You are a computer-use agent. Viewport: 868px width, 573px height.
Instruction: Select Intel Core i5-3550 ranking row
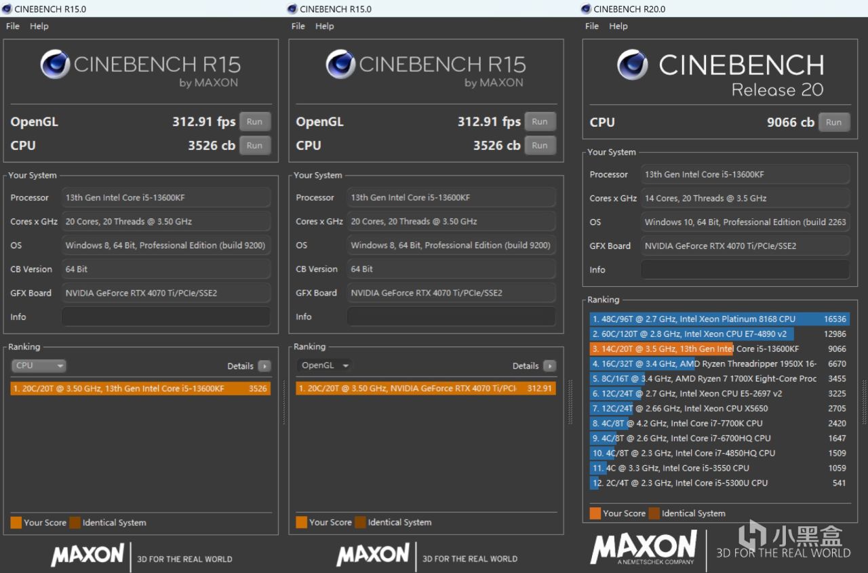click(x=719, y=468)
